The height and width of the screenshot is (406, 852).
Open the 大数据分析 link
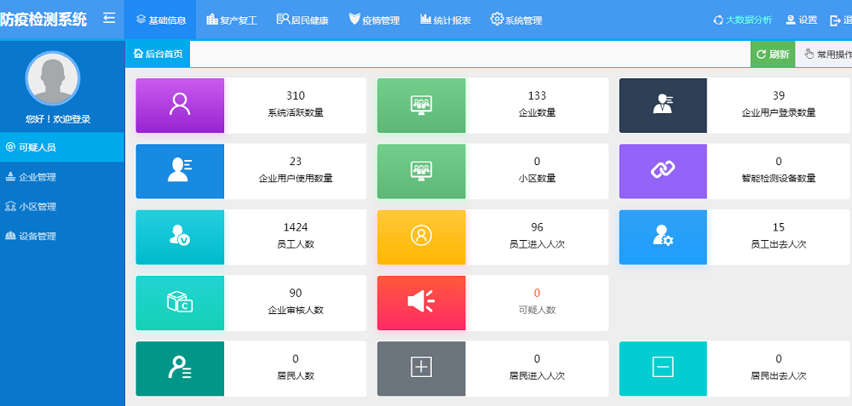click(x=742, y=20)
